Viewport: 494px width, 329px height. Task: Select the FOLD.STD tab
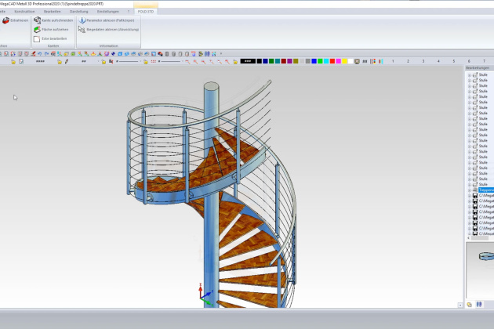click(x=145, y=12)
